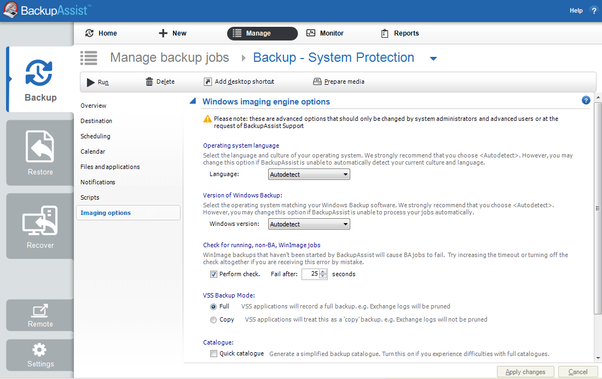Open the Remote section icon
Image resolution: width=602 pixels, height=379 pixels.
pos(40,310)
